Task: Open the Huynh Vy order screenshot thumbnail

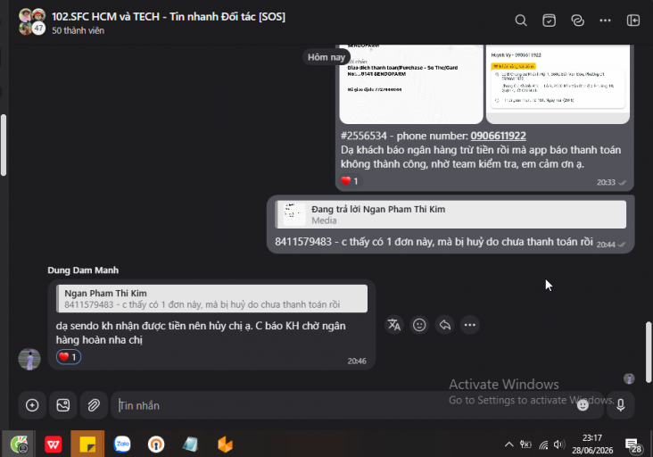Action: pos(558,84)
